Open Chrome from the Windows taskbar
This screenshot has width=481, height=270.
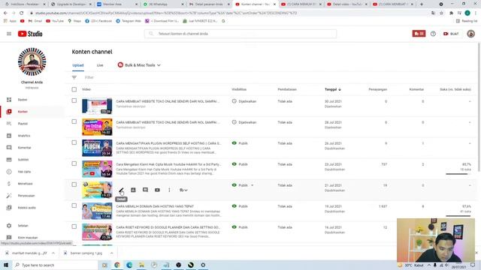click(117, 265)
